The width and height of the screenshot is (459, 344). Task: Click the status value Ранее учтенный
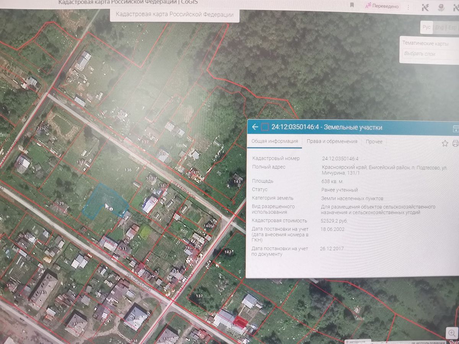340,190
